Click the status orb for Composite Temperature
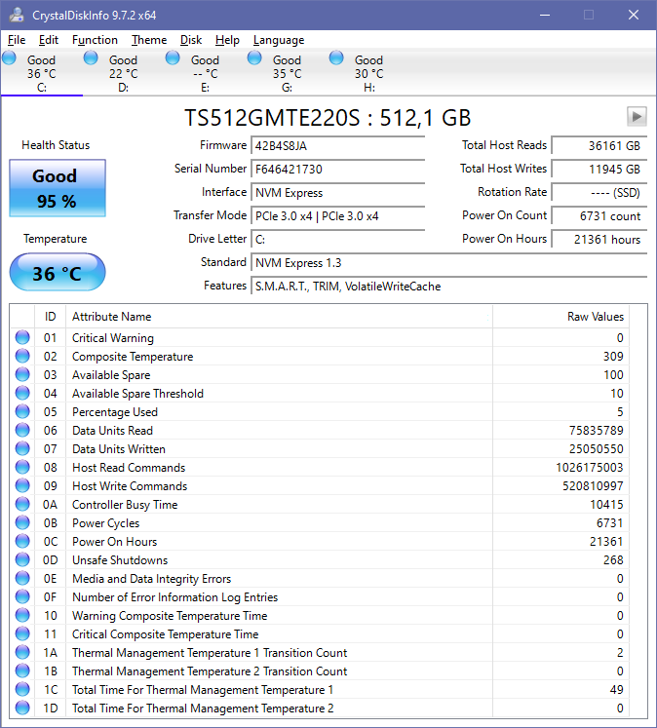Image resolution: width=657 pixels, height=728 pixels. tap(22, 356)
